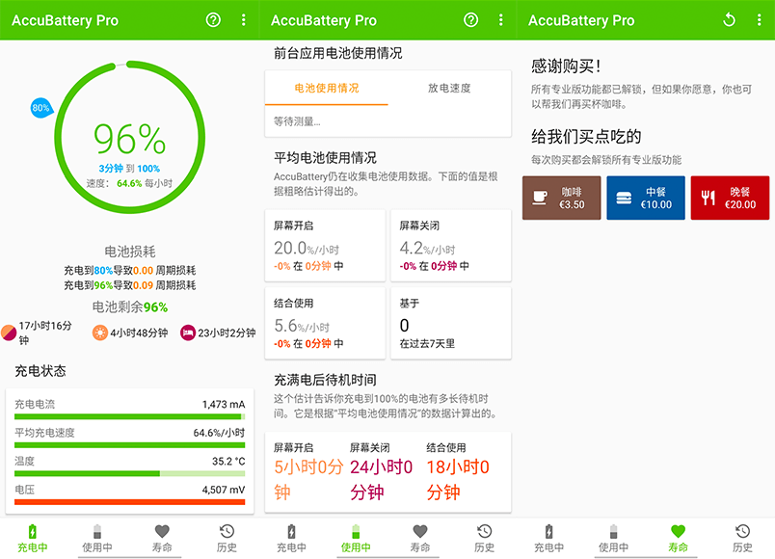Open overflow menu in middle AccuBattery screen
The image size is (775, 559).
coord(500,20)
